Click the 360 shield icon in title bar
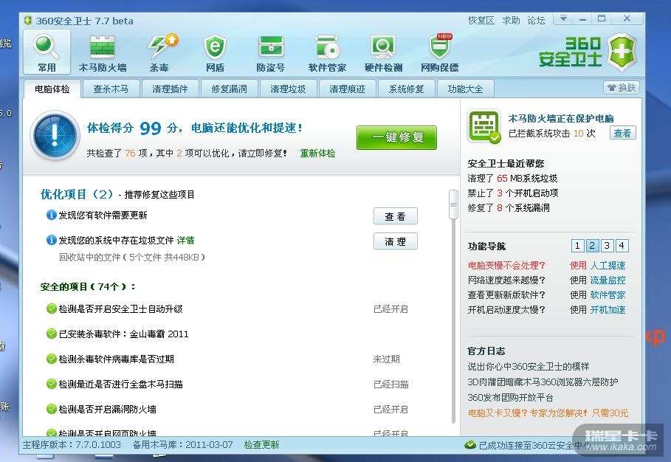The width and height of the screenshot is (671, 462). coord(28,21)
